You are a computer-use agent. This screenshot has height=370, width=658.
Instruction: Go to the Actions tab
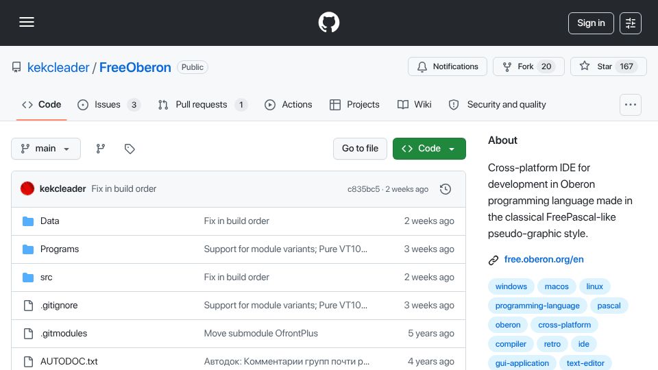(289, 104)
